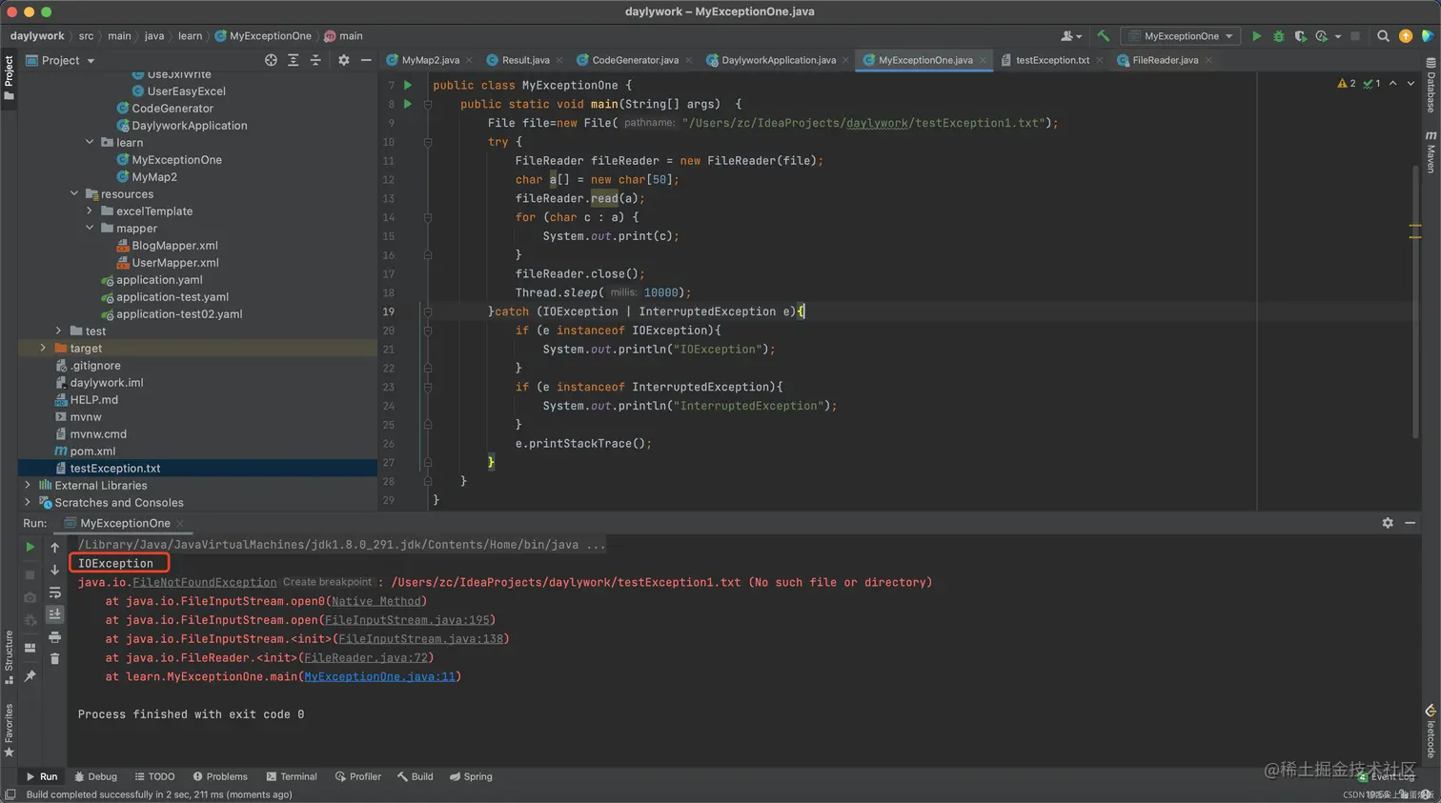Collapse all in Project panel
Image resolution: width=1441 pixels, height=803 pixels.
(x=315, y=60)
